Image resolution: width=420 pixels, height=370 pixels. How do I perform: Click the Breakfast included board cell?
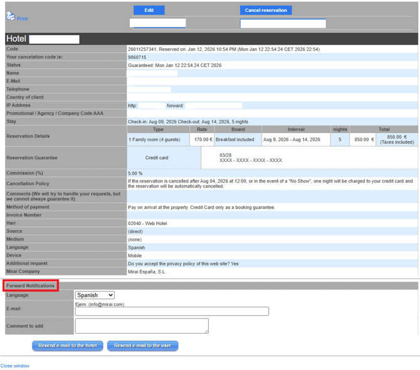[x=238, y=140]
